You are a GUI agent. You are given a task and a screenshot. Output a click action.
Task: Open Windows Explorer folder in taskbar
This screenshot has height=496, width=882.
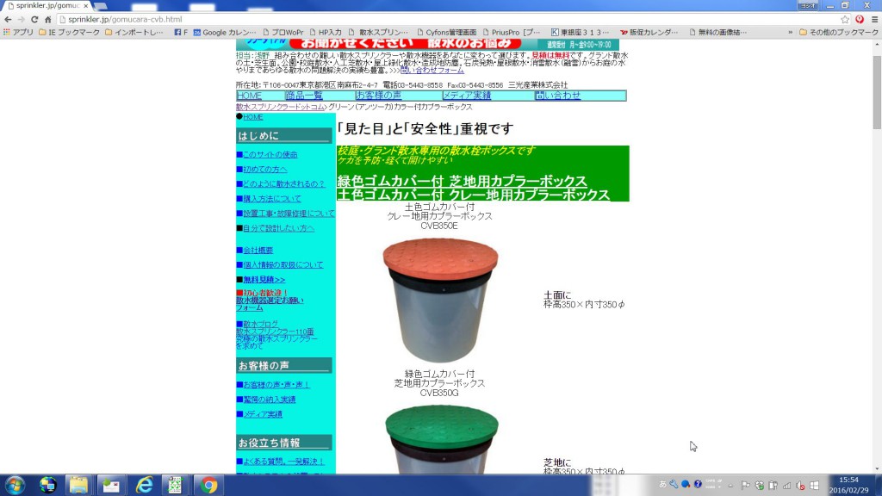(78, 485)
